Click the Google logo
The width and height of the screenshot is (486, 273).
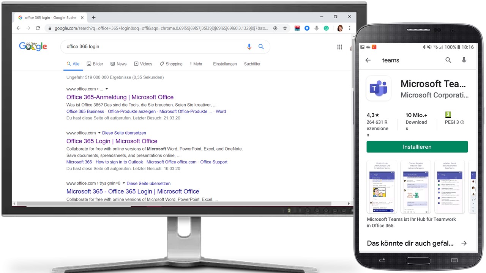click(33, 46)
